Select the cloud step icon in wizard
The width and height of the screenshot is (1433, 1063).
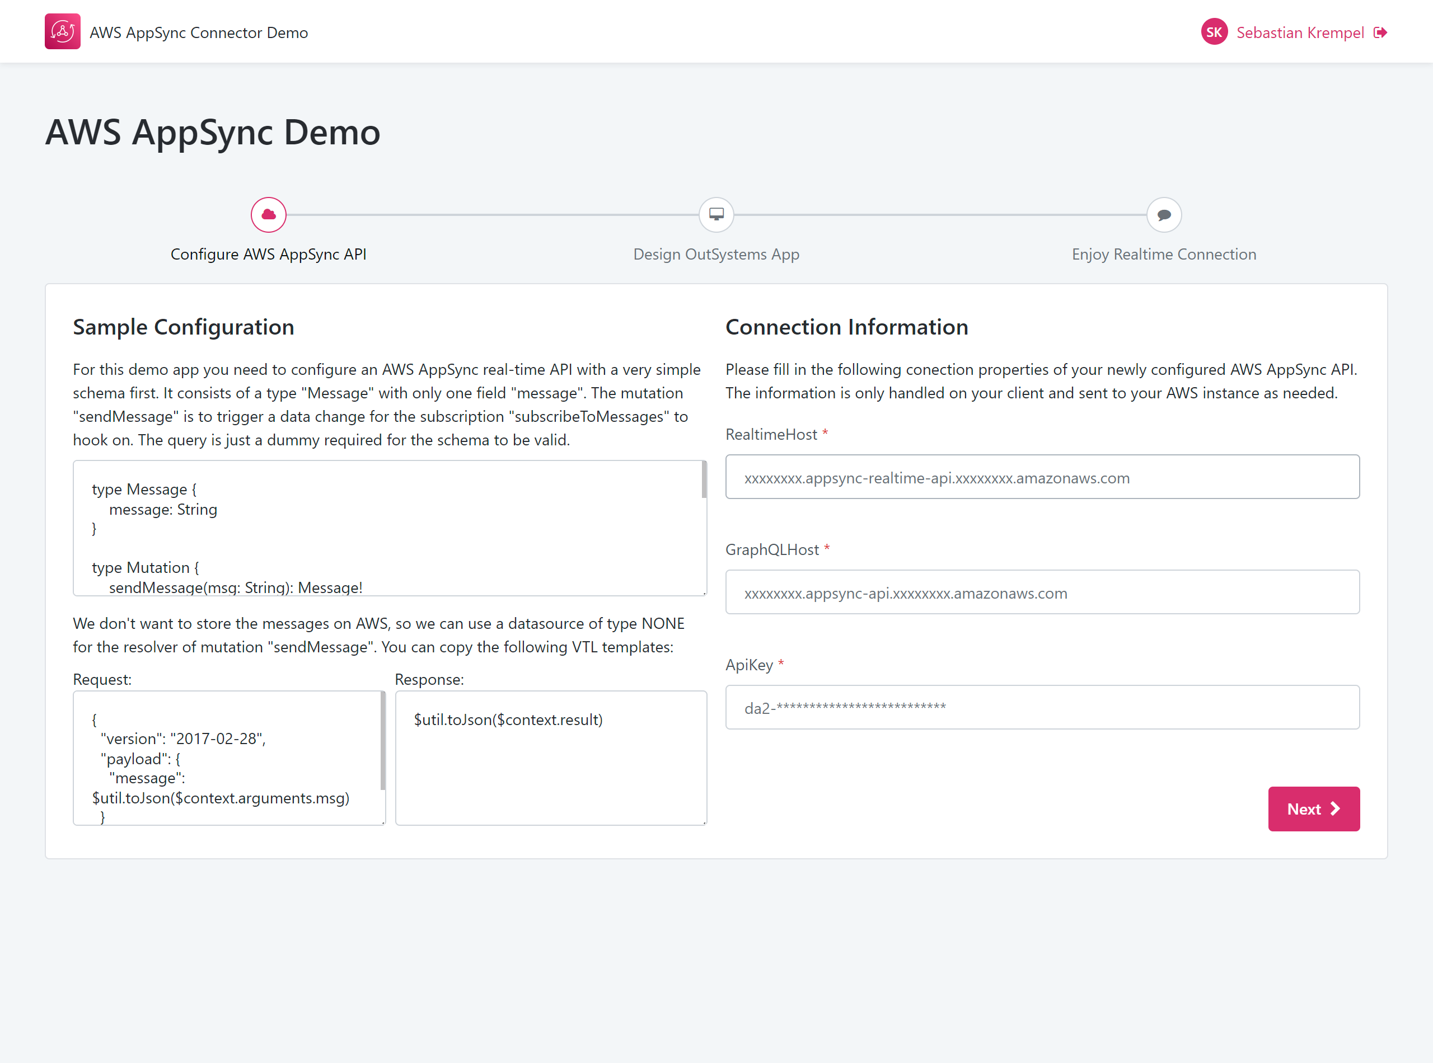coord(269,215)
